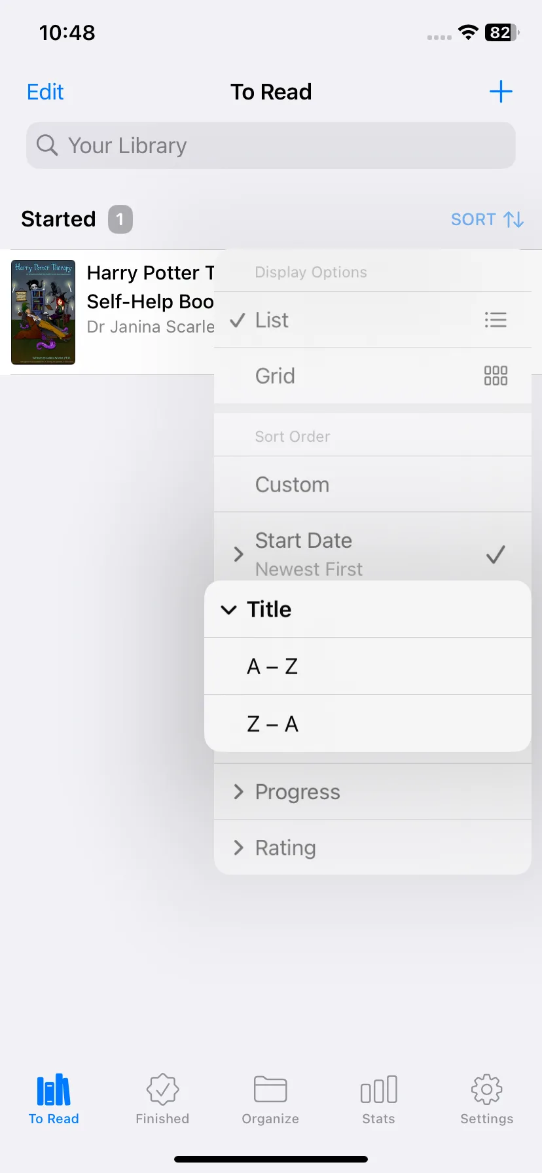The image size is (542, 1173).
Task: Select the checked List display option
Action: point(372,320)
